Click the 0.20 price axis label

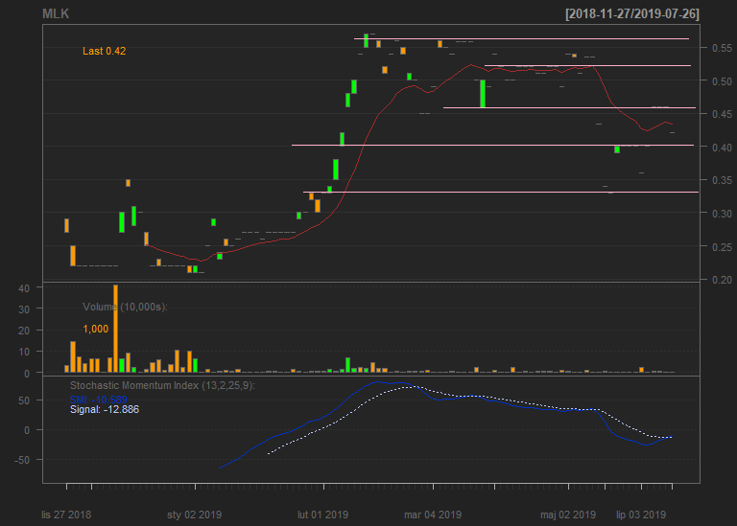pyautogui.click(x=722, y=280)
